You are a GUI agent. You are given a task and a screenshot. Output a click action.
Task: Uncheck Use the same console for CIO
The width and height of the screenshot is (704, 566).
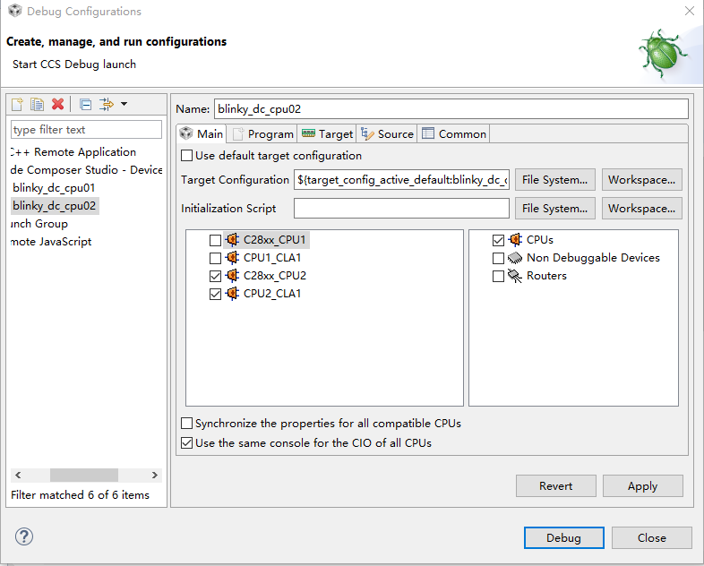coord(187,442)
